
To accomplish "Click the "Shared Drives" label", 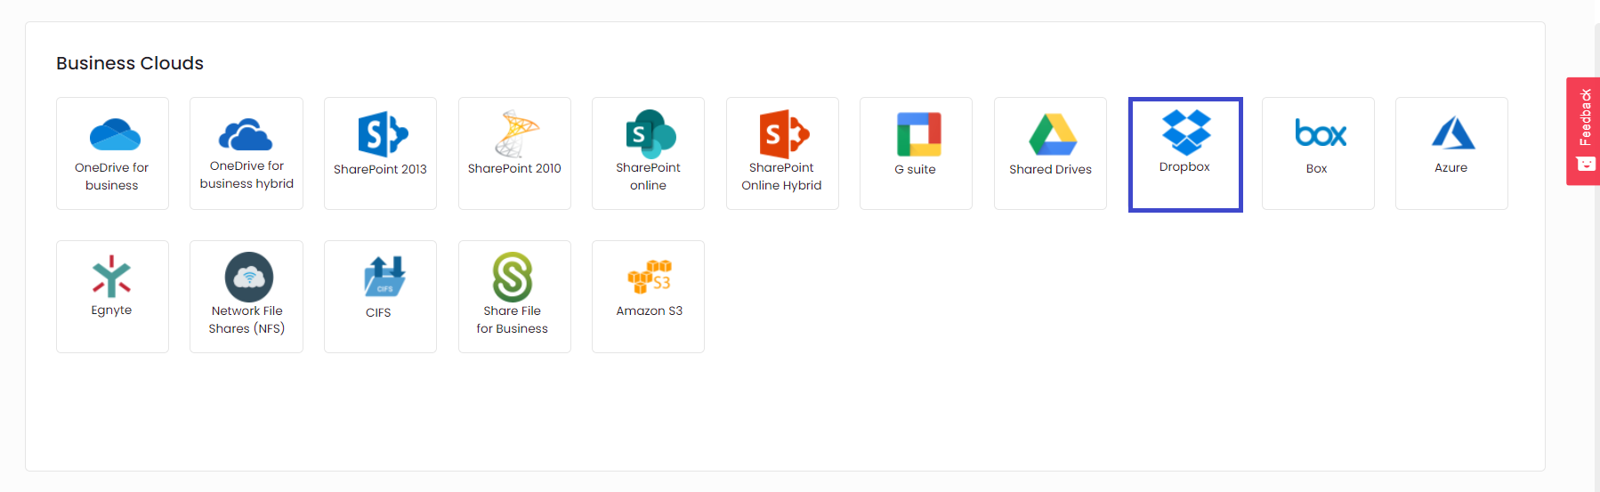I will [1050, 169].
